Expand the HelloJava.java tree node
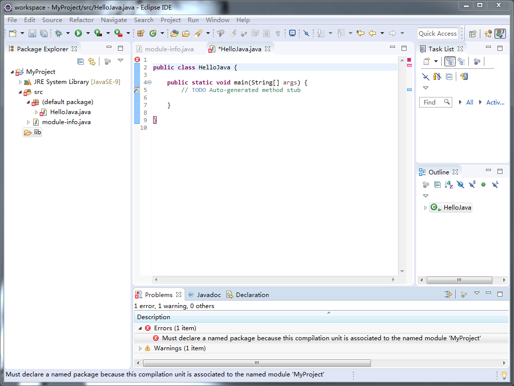This screenshot has width=514, height=386. [x=36, y=112]
